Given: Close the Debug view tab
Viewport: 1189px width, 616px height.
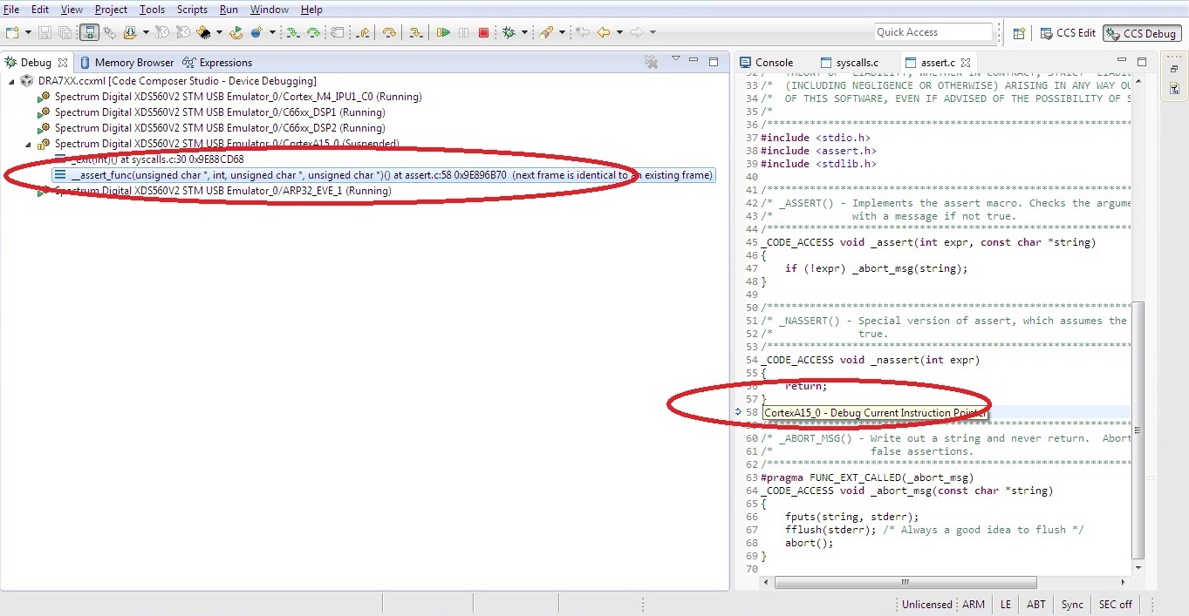Looking at the screenshot, I should [x=63, y=63].
